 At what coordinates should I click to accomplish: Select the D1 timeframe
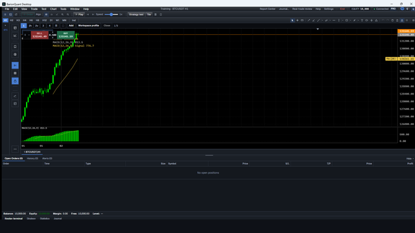(x=51, y=20)
